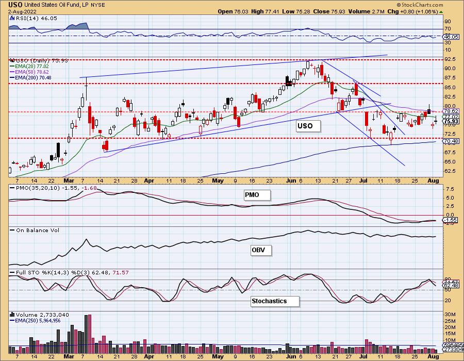Click the candlestick icon before USO (Daily)
The height and width of the screenshot is (361, 464).
(12, 60)
